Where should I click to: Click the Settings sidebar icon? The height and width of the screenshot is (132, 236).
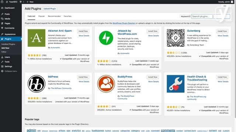pos(2,66)
